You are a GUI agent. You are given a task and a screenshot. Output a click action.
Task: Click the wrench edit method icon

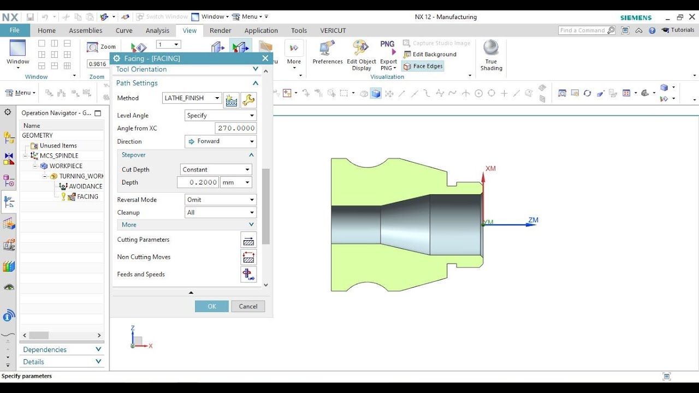(248, 100)
